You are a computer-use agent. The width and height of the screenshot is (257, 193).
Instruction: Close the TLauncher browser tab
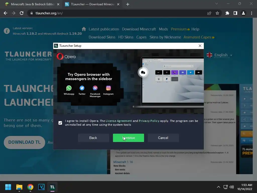(118, 4)
